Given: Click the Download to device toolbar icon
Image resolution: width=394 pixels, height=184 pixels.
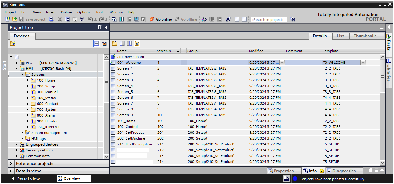Looking at the screenshot, I should [x=122, y=19].
